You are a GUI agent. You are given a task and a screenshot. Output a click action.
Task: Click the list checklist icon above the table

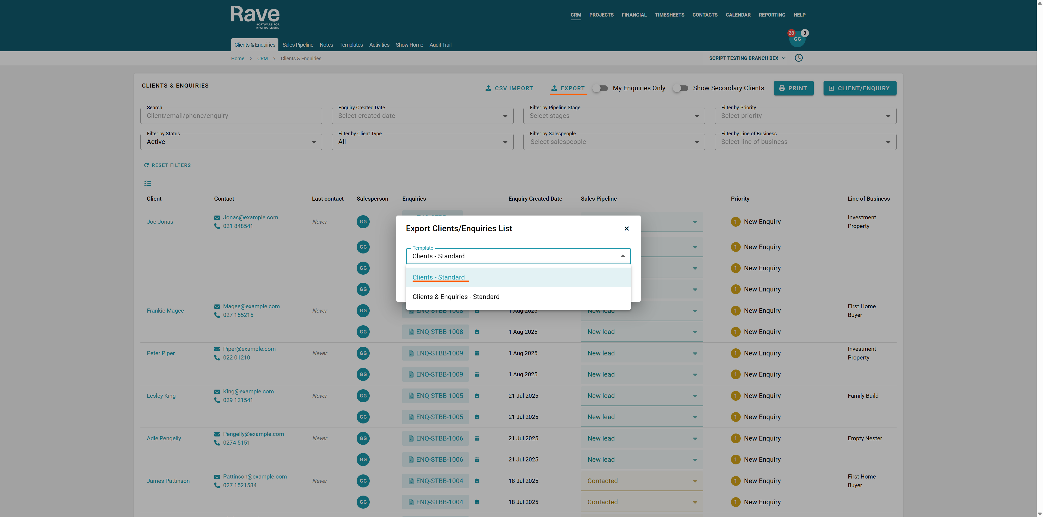click(x=147, y=183)
